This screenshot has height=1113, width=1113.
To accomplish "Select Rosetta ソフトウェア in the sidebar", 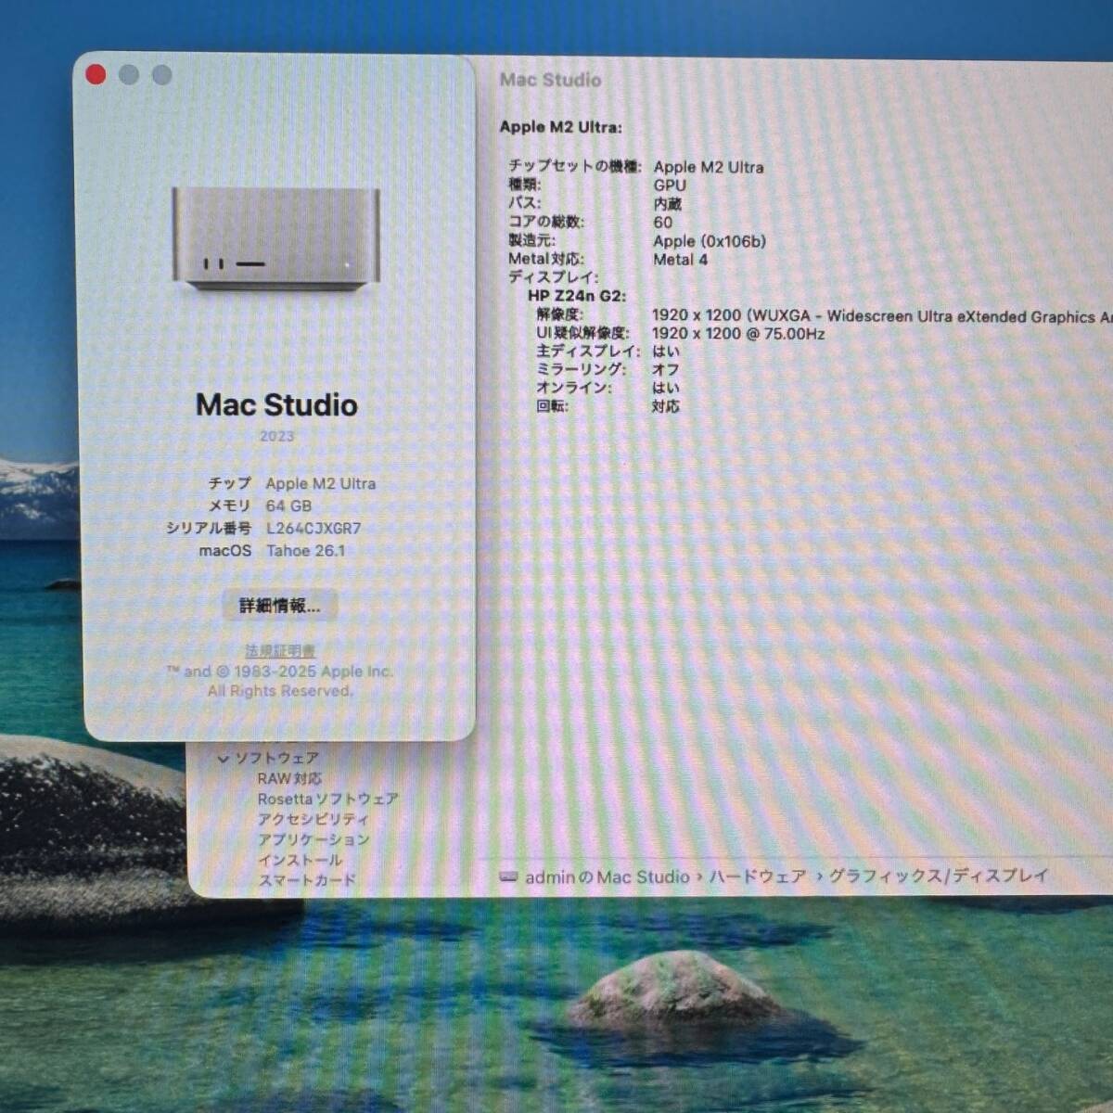I will [x=327, y=799].
